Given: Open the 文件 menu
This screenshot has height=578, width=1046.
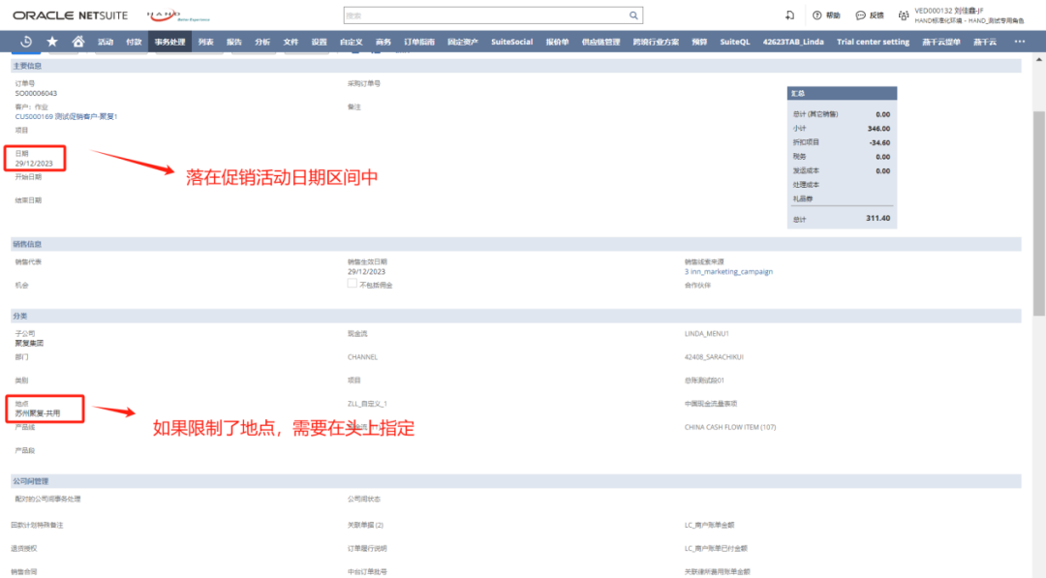Looking at the screenshot, I should [291, 42].
